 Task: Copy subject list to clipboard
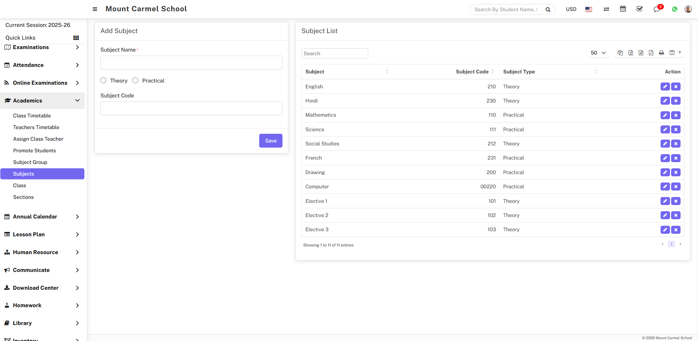620,53
